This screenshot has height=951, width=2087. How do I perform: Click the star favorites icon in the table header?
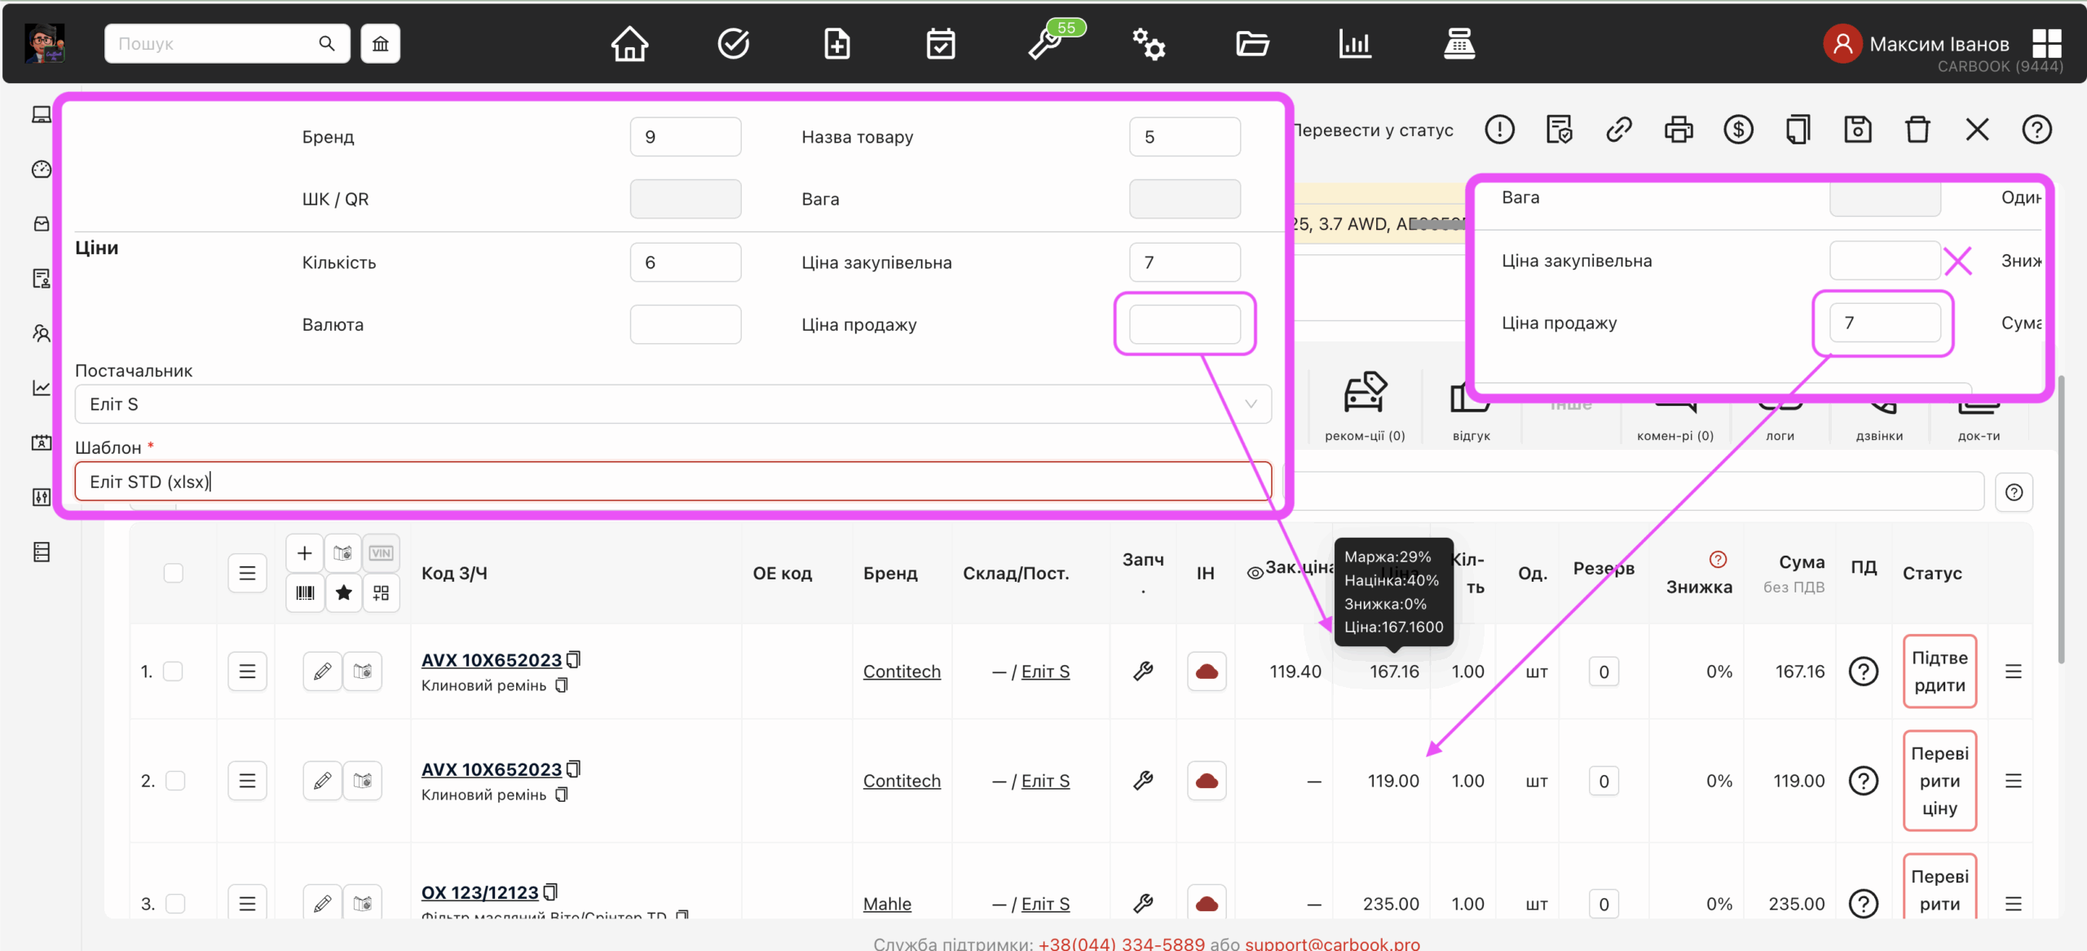point(343,593)
